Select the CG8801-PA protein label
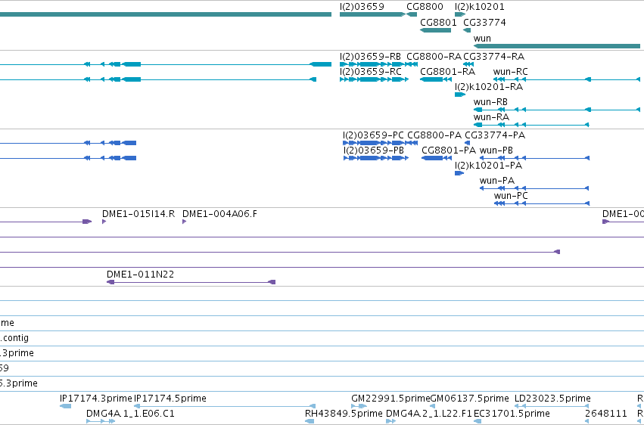The image size is (644, 425). (449, 150)
